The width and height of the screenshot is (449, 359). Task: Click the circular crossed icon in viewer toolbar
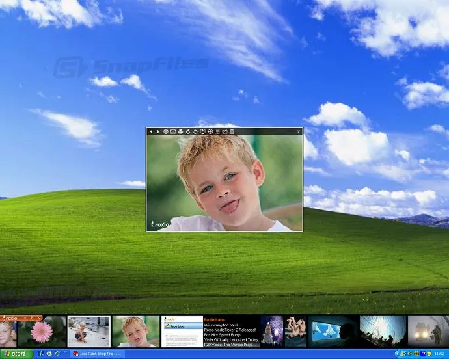point(210,131)
